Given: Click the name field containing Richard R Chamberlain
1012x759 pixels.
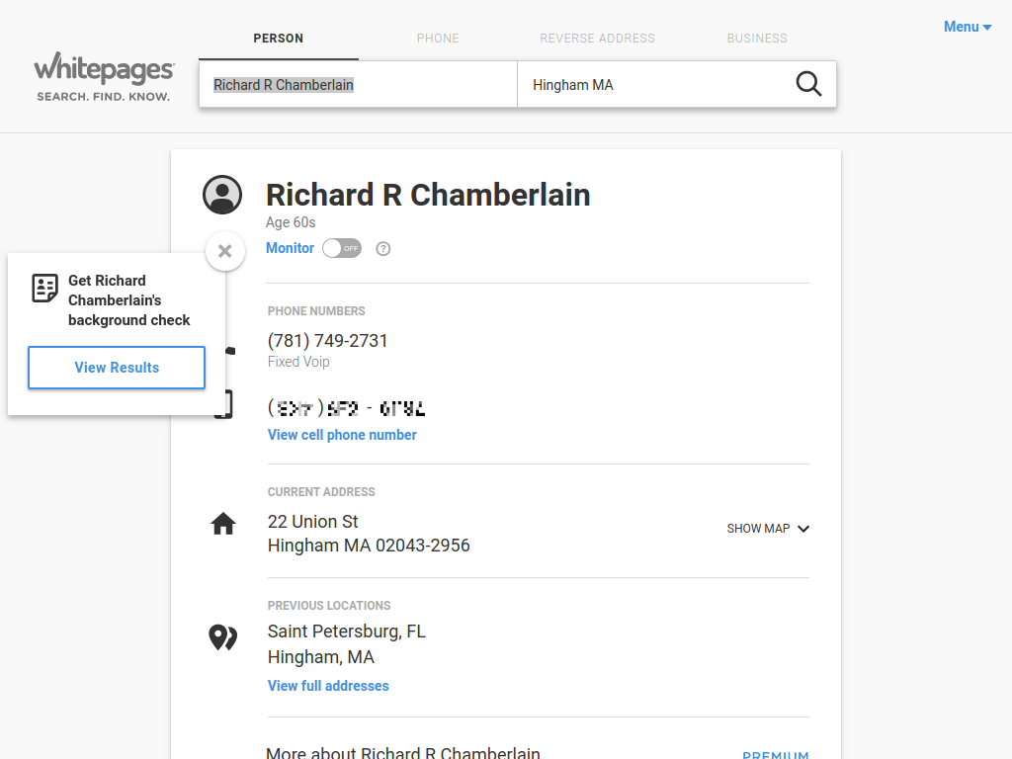Looking at the screenshot, I should tap(358, 85).
